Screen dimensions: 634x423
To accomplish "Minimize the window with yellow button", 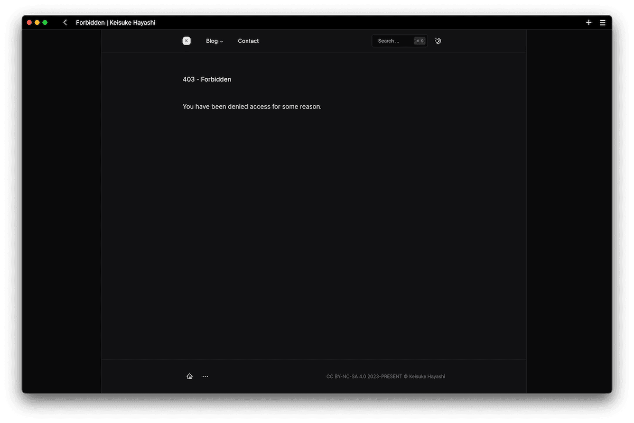I will click(x=37, y=23).
